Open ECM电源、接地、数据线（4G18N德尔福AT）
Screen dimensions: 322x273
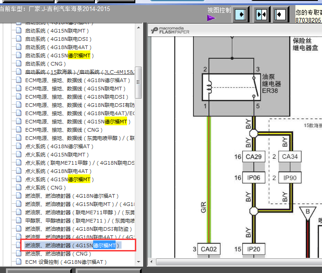point(78,80)
